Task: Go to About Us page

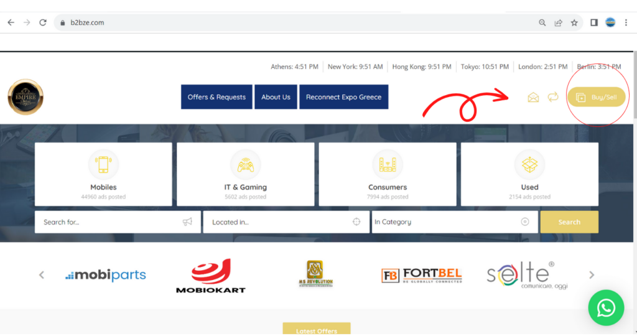Action: 276,97
